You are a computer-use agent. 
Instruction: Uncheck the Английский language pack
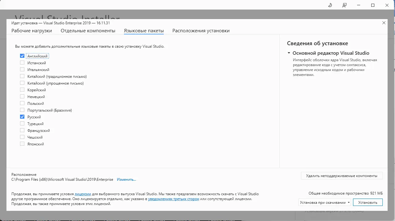[22, 56]
